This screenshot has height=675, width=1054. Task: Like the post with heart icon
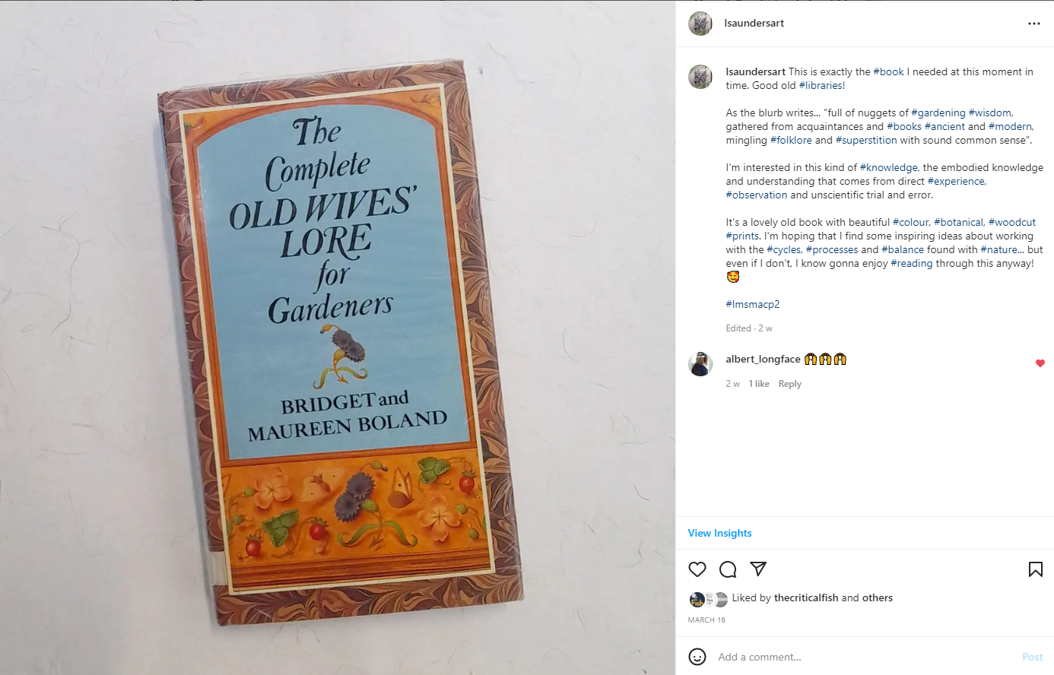tap(697, 569)
